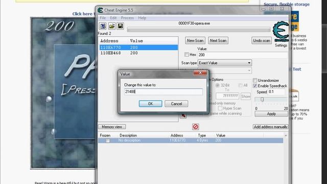Click the Address column header in results
The width and height of the screenshot is (327, 184).
pos(109,41)
